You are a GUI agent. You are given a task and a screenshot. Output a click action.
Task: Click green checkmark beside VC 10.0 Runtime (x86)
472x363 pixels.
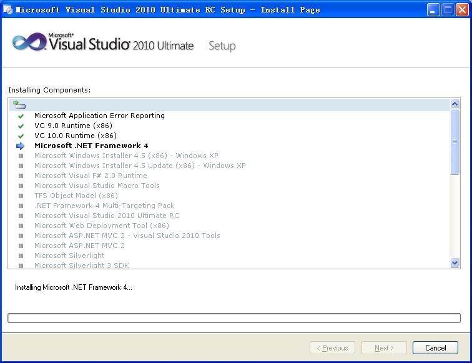(x=21, y=136)
